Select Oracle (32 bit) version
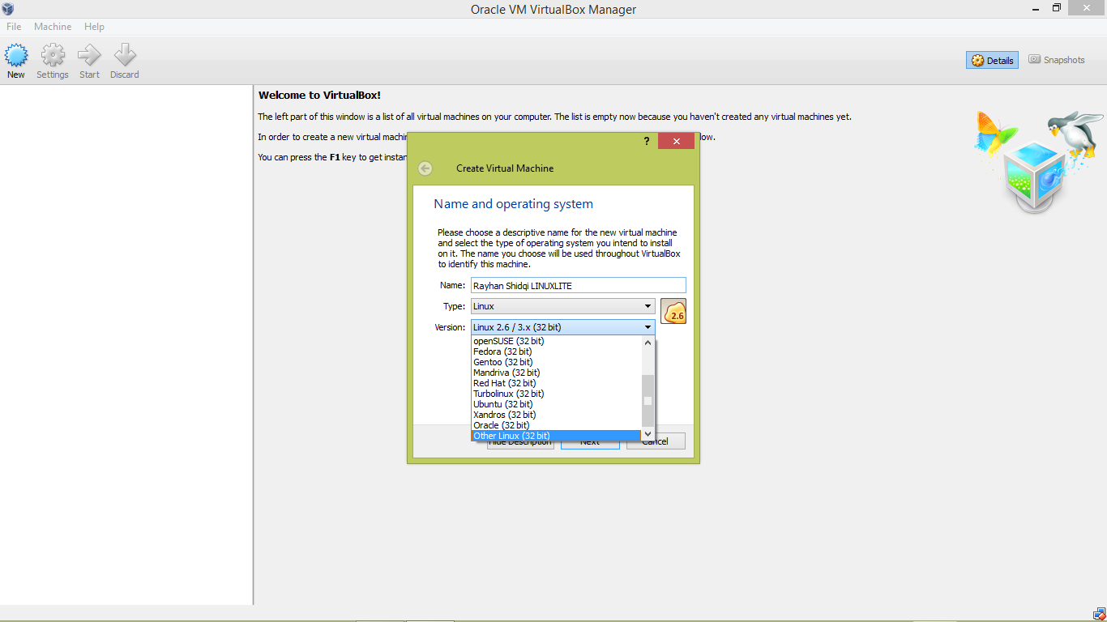 coord(556,425)
